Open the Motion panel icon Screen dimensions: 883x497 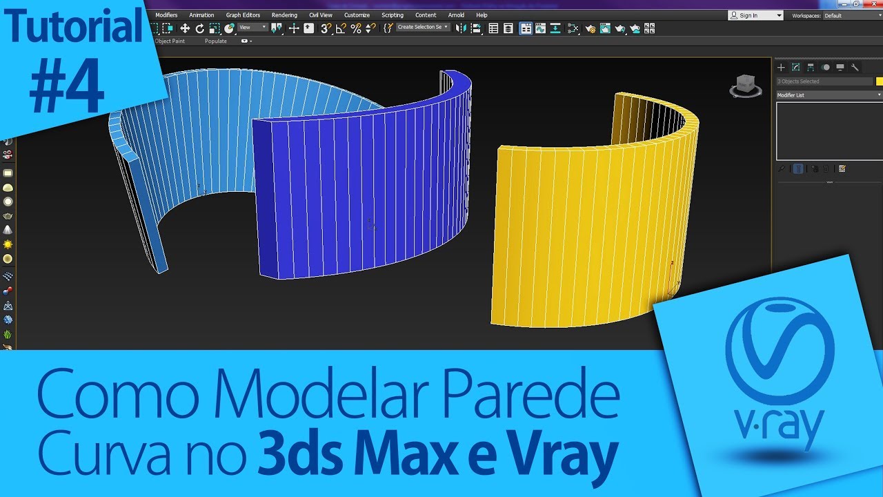click(826, 67)
